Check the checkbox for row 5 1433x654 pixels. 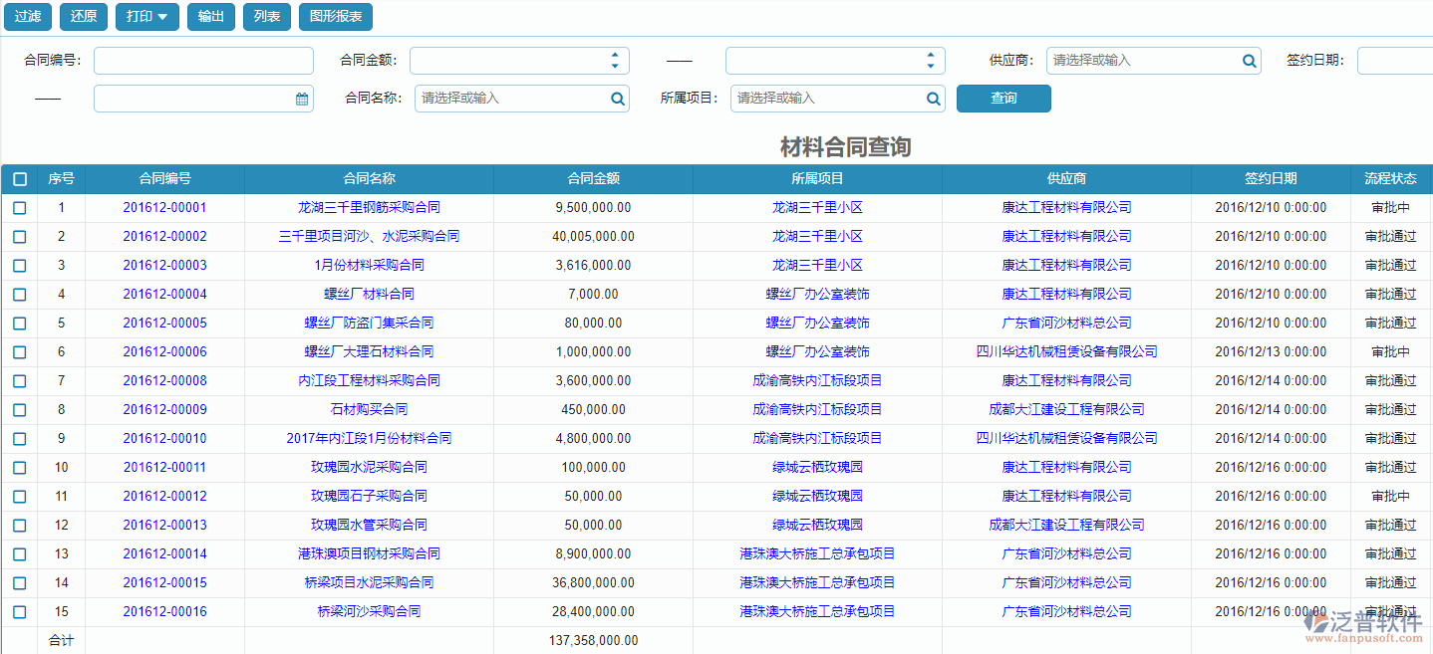click(19, 323)
